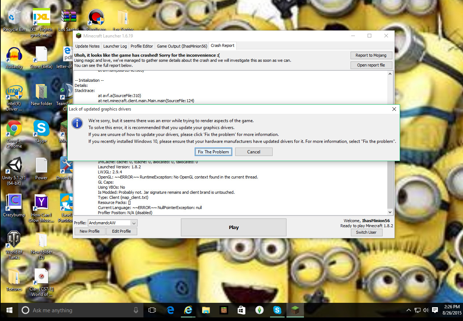
Task: Click the 'Launched Version: 1.8.2' report line
Action: click(119, 167)
